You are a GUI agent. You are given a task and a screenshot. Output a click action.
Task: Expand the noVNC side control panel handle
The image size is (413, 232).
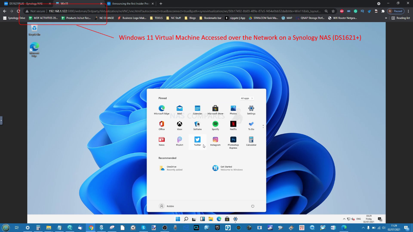pos(1,120)
